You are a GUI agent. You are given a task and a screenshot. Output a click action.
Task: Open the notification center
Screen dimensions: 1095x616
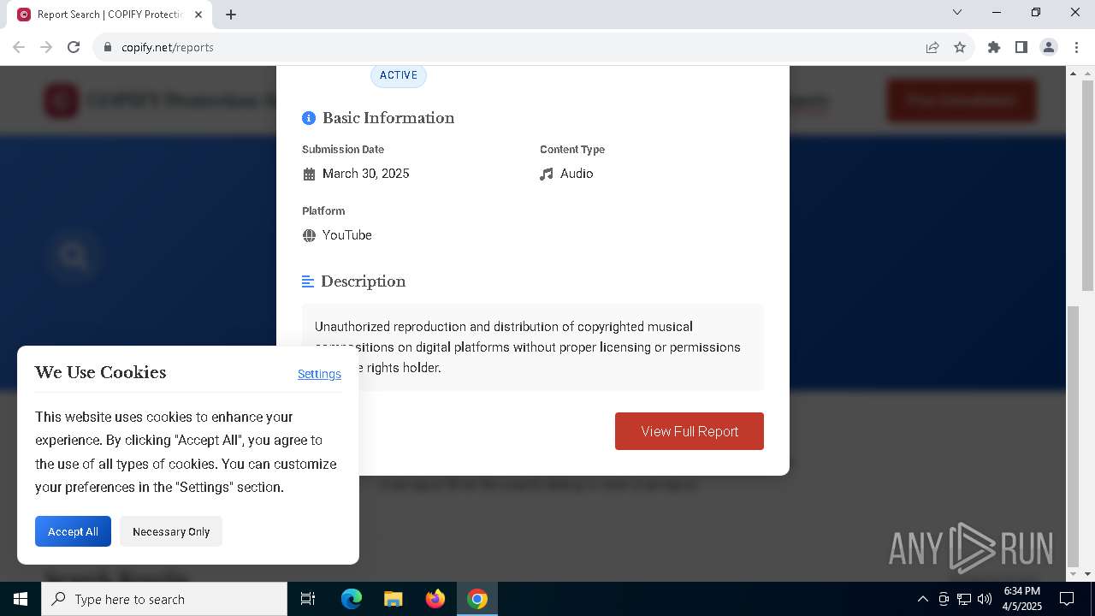[x=1067, y=599]
